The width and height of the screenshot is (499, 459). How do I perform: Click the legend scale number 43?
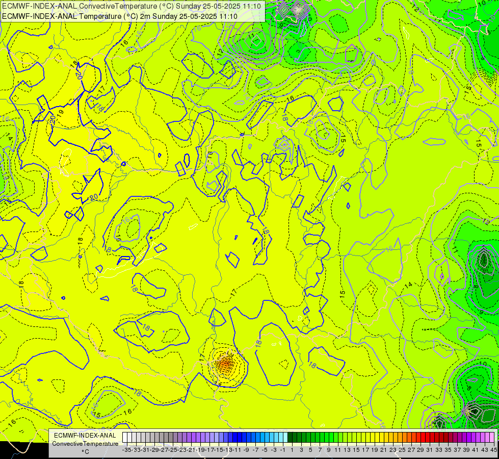[485, 450]
